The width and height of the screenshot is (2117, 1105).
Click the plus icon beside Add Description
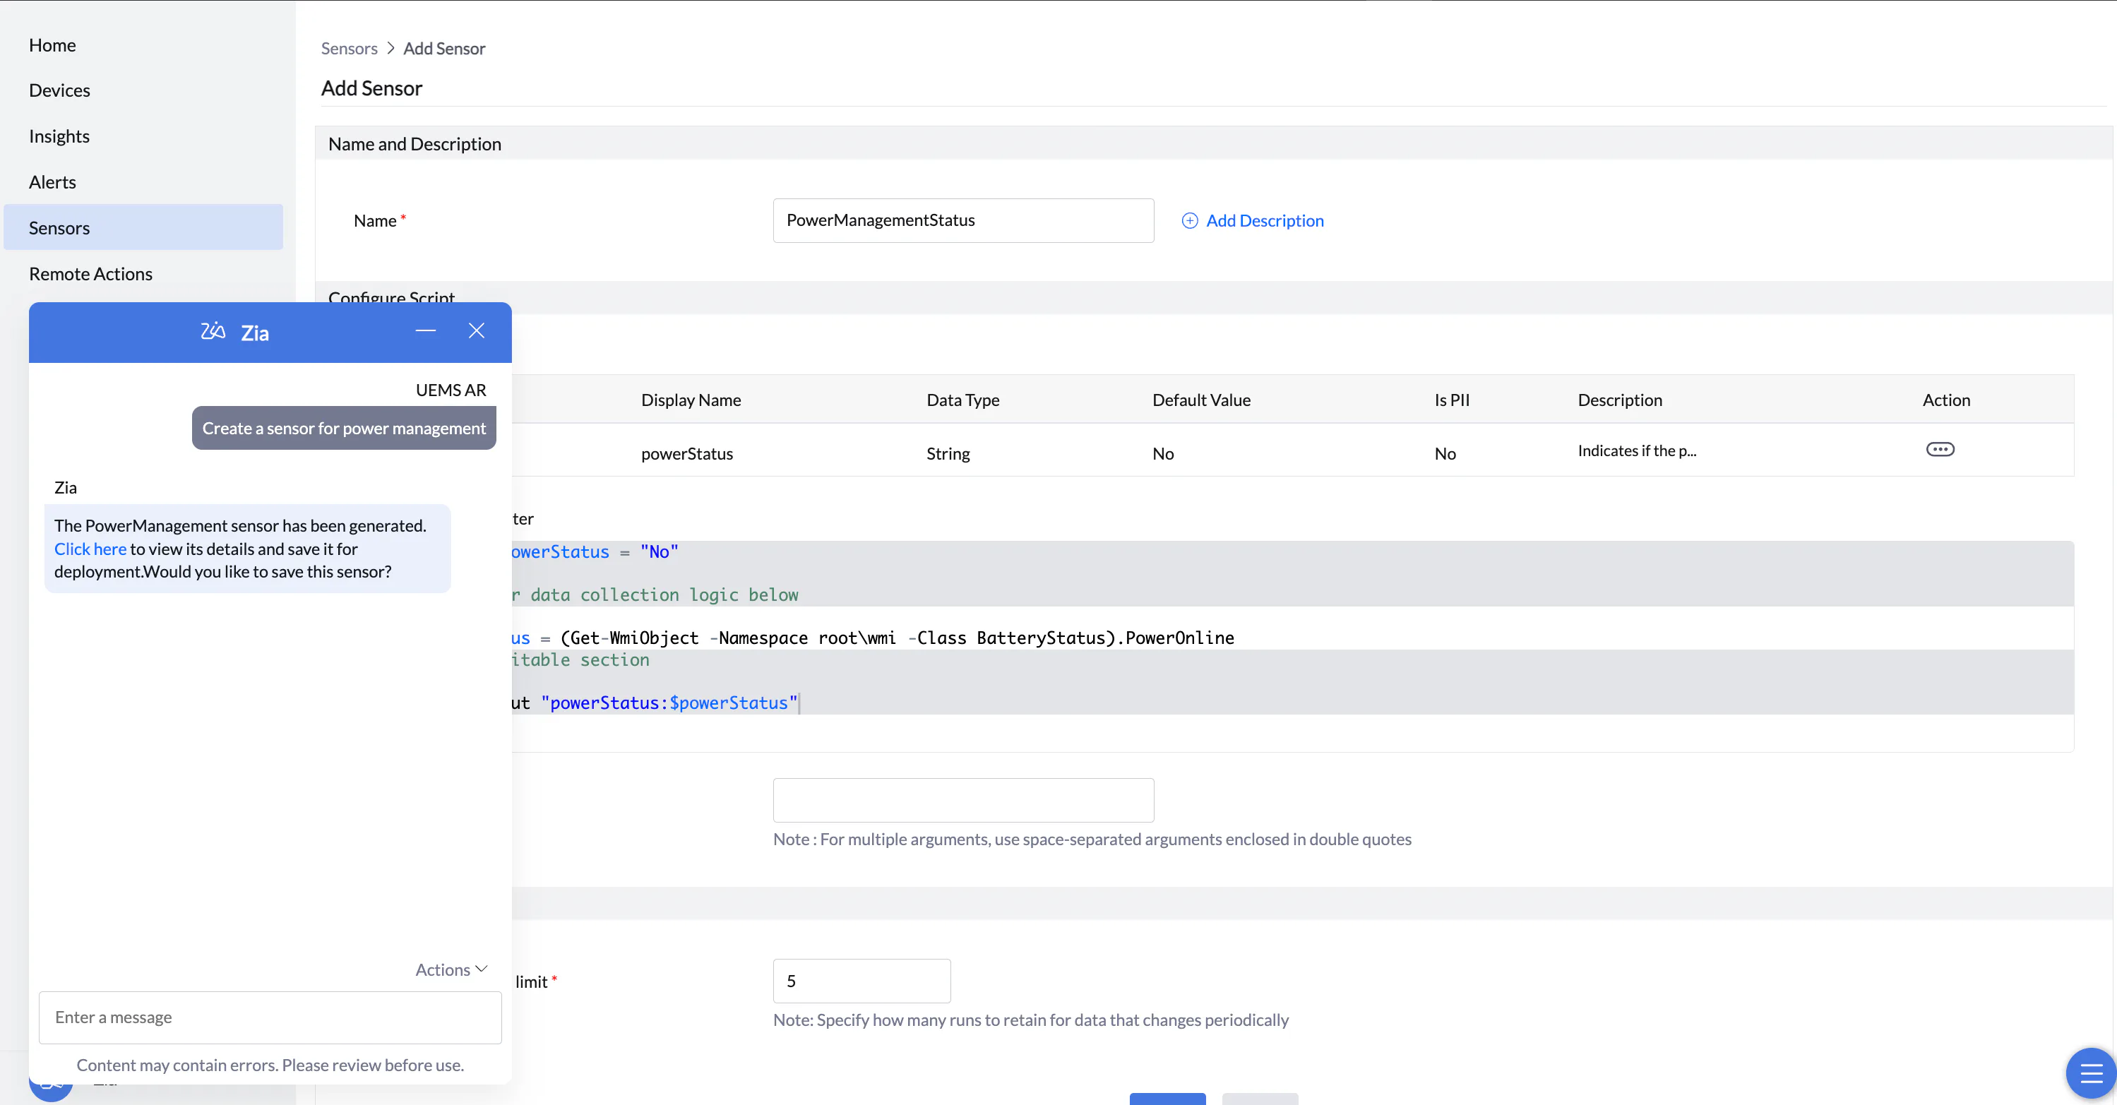(1189, 220)
